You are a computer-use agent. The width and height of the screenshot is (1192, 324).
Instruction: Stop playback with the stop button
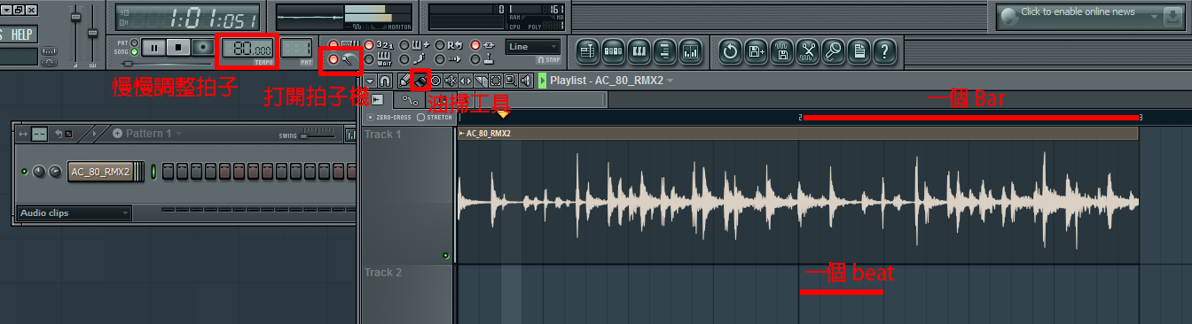point(178,48)
